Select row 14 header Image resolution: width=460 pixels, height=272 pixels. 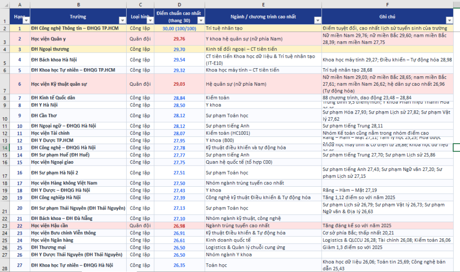(x=4, y=147)
